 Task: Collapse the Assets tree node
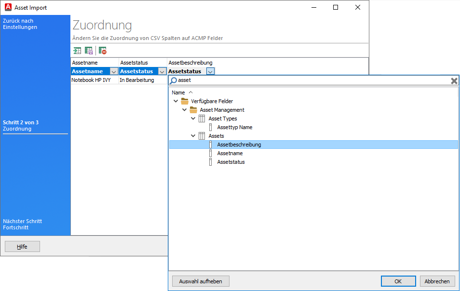tap(193, 136)
